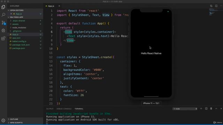Screen dimensions: 223x125
Task: Click 'fontSize: 26' on line 21
Action: [74, 95]
